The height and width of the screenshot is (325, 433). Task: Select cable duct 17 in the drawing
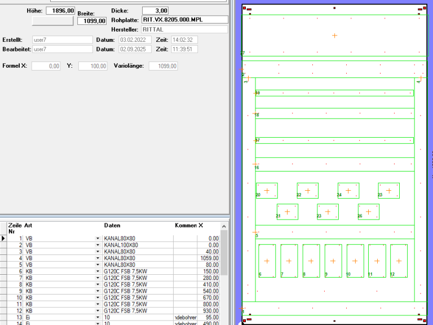[x=334, y=140]
